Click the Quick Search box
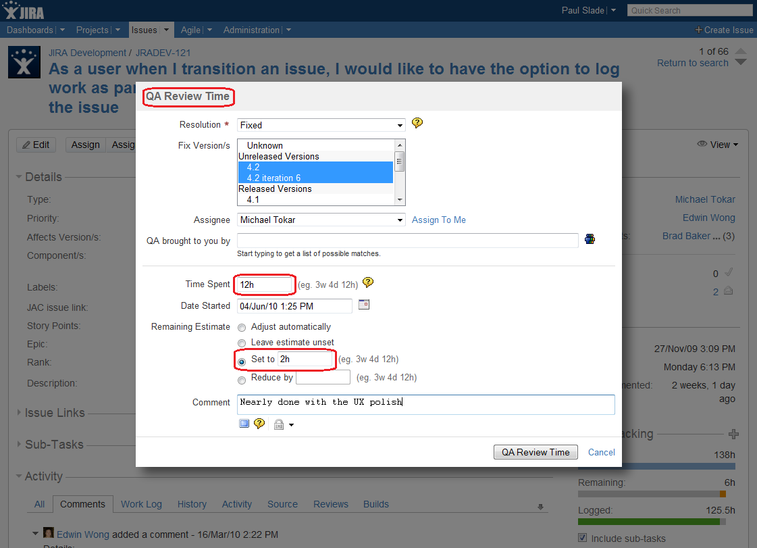The image size is (757, 548). point(690,10)
